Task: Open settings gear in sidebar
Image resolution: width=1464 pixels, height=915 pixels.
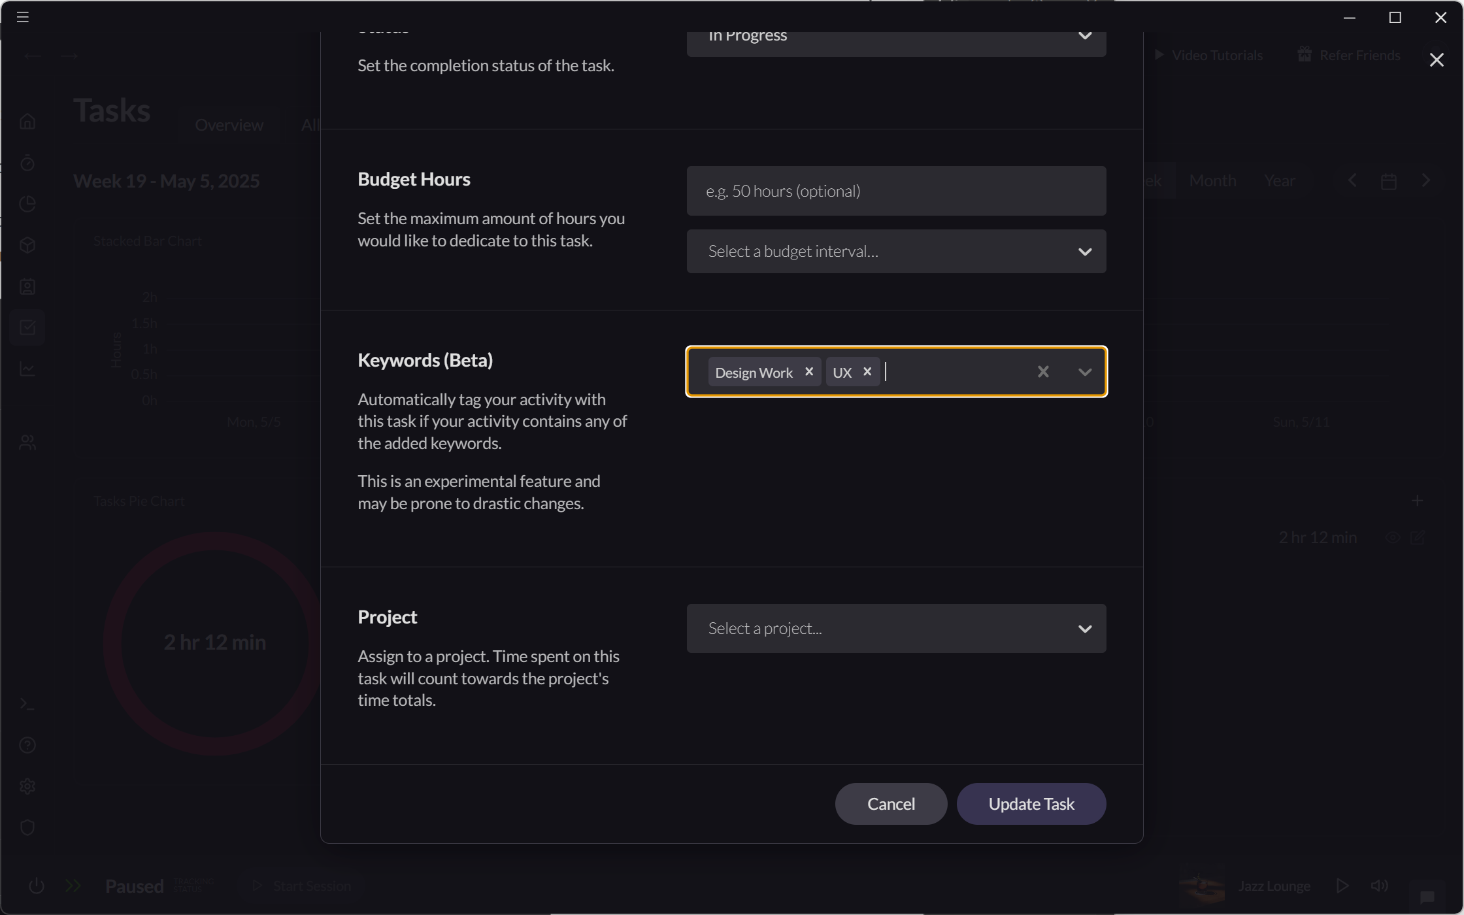Action: click(x=27, y=786)
